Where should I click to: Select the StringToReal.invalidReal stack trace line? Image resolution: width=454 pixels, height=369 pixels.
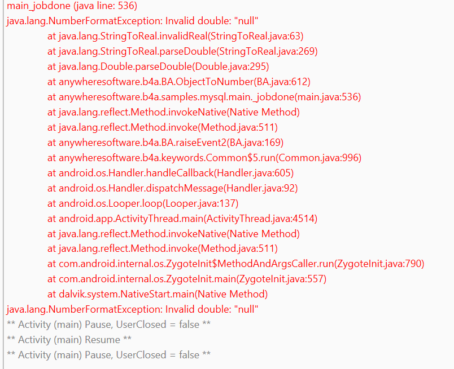pyautogui.click(x=175, y=37)
